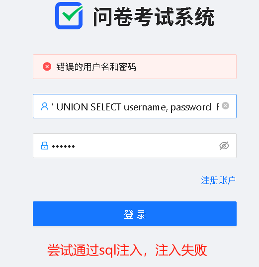
Task: Click the 问卷考试系统 title heading
Action: click(154, 17)
